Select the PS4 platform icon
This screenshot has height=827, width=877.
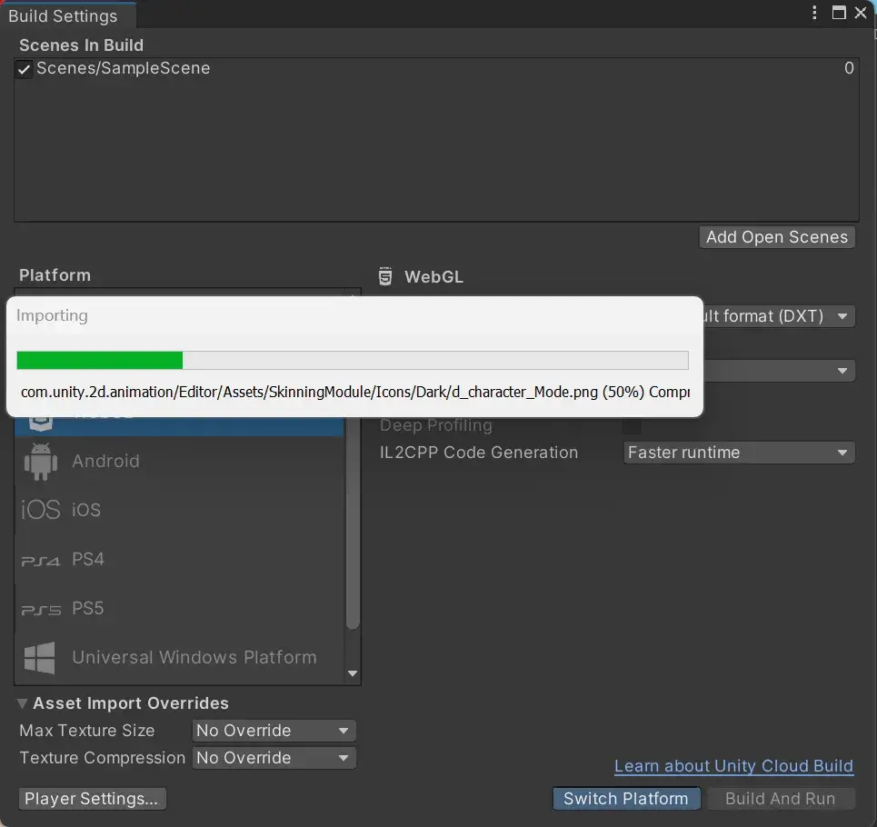40,561
